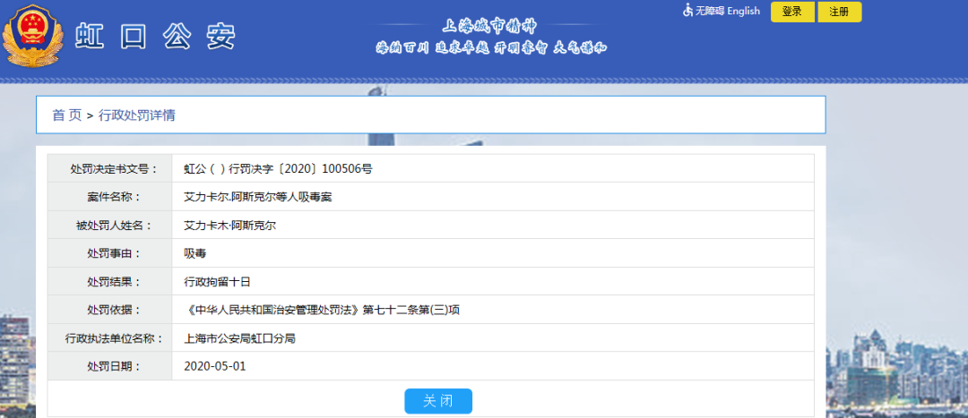The height and width of the screenshot is (418, 968).
Task: Click the 上海城市精神 banner heading
Action: point(490,27)
